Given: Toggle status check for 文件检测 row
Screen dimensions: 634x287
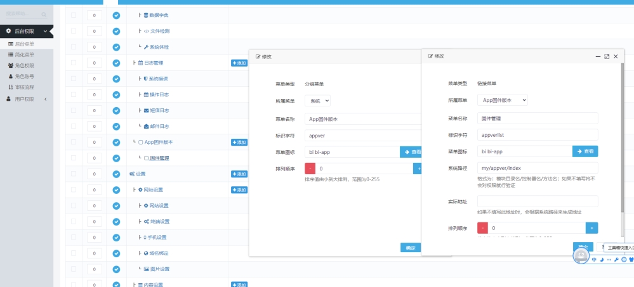Looking at the screenshot, I should click(116, 31).
